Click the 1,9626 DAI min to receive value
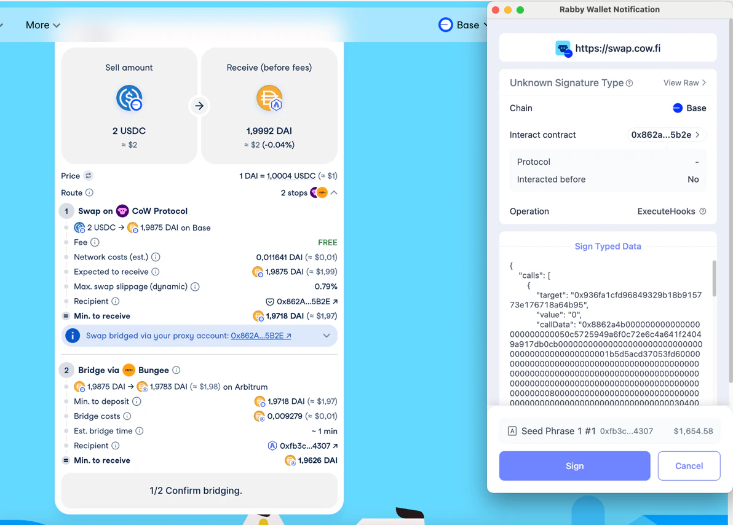The width and height of the screenshot is (733, 525). 317,460
